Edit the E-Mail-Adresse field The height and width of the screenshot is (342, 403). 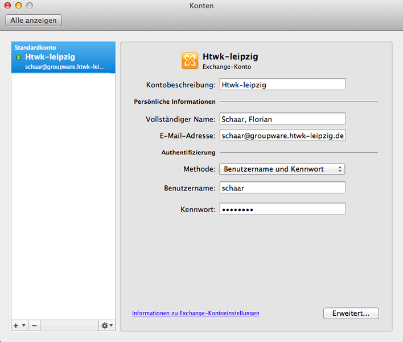pyautogui.click(x=282, y=135)
